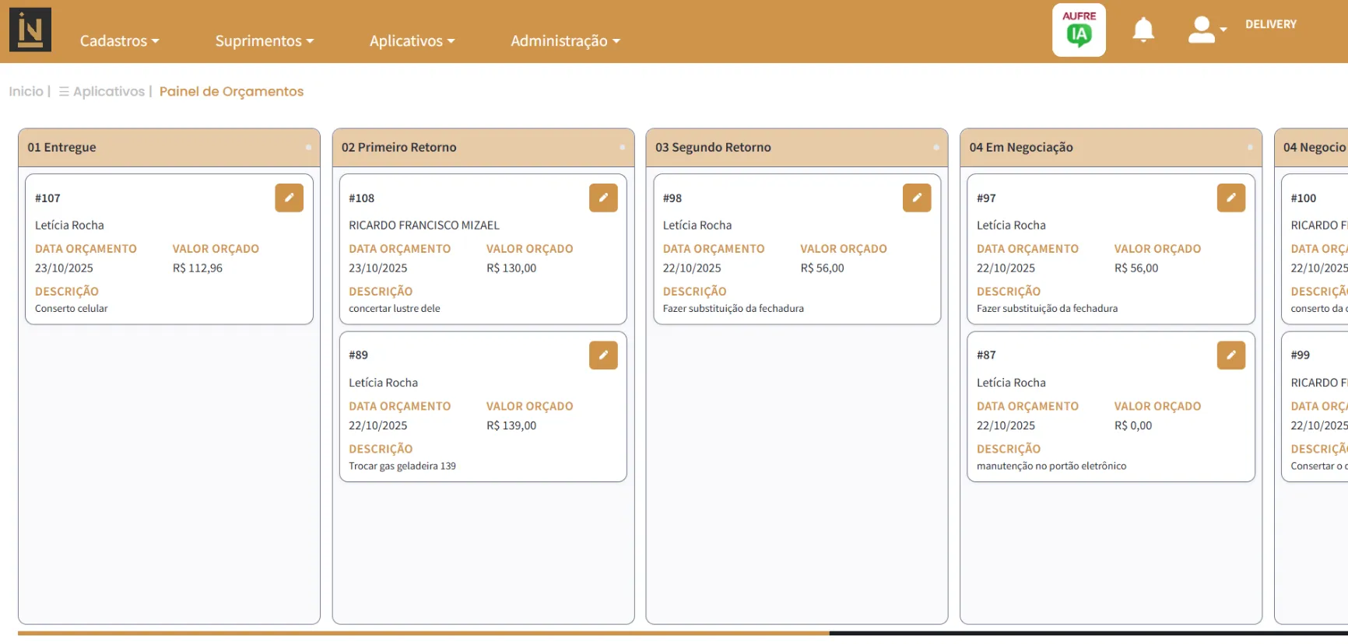1348x644 pixels.
Task: Select the DELIVERY label in header
Action: [x=1270, y=25]
